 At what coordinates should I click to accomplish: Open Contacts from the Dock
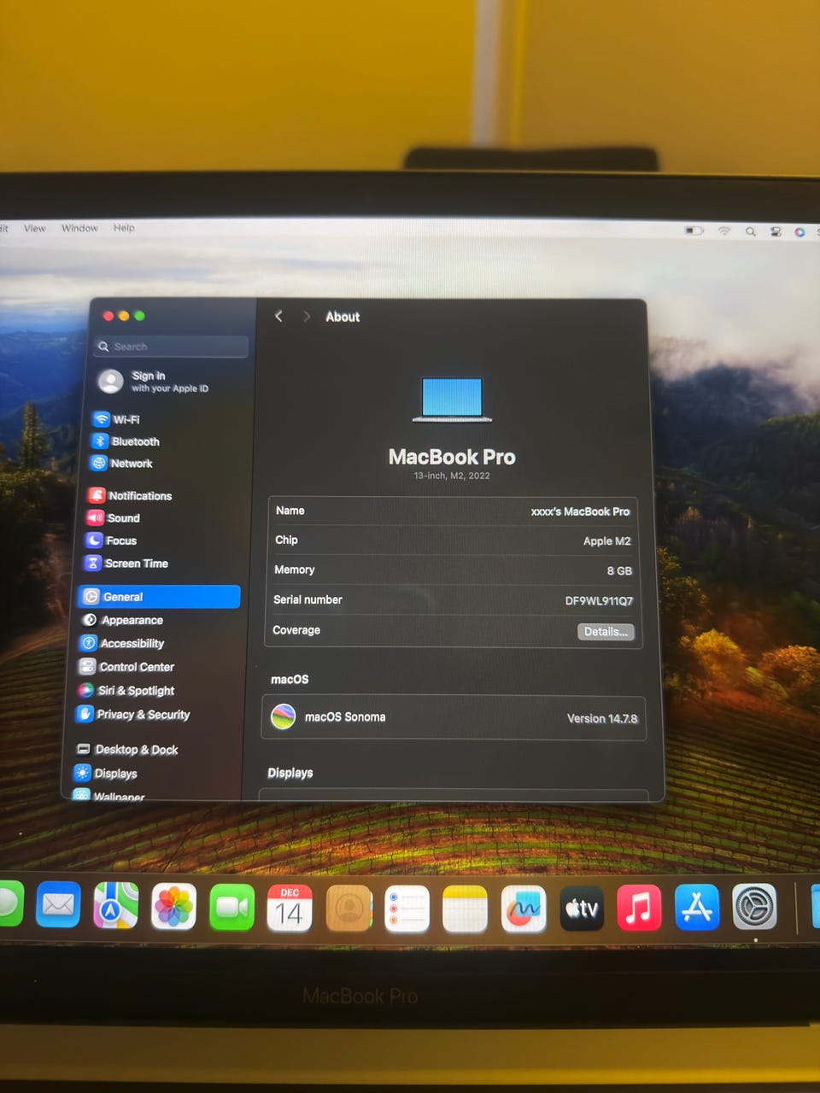pyautogui.click(x=348, y=908)
